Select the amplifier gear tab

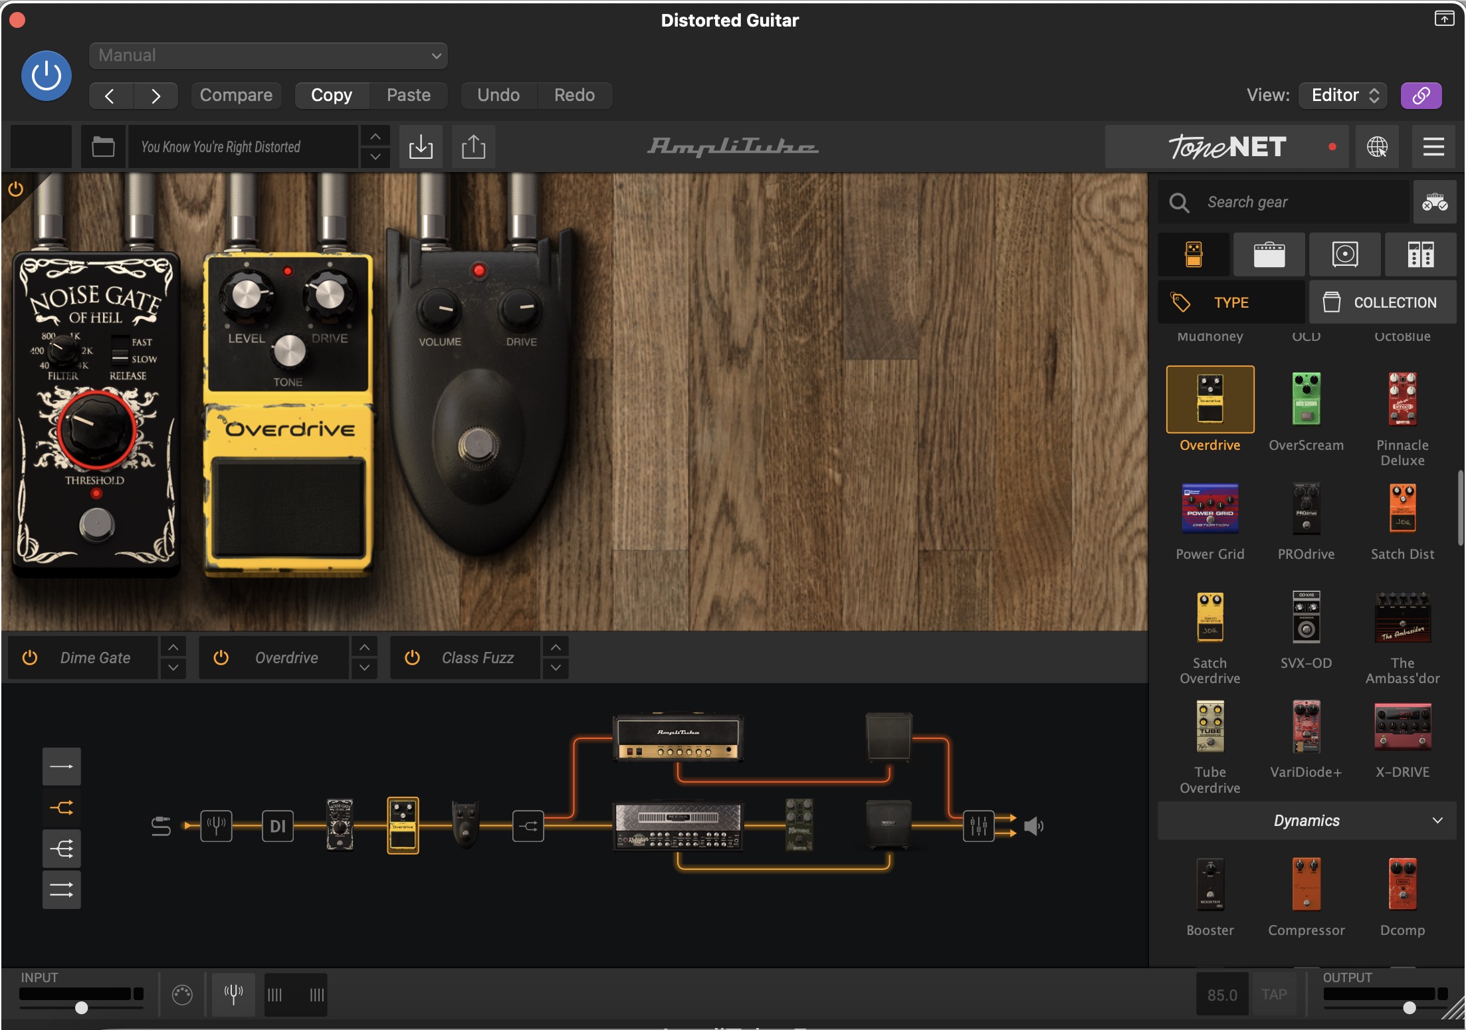[1269, 255]
